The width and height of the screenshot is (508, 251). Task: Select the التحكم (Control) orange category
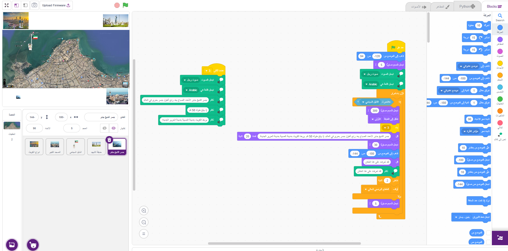(500, 77)
